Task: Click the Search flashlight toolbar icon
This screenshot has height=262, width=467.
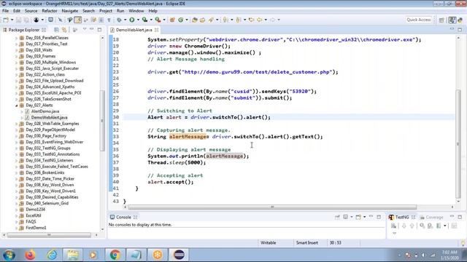Action: click(x=211, y=20)
